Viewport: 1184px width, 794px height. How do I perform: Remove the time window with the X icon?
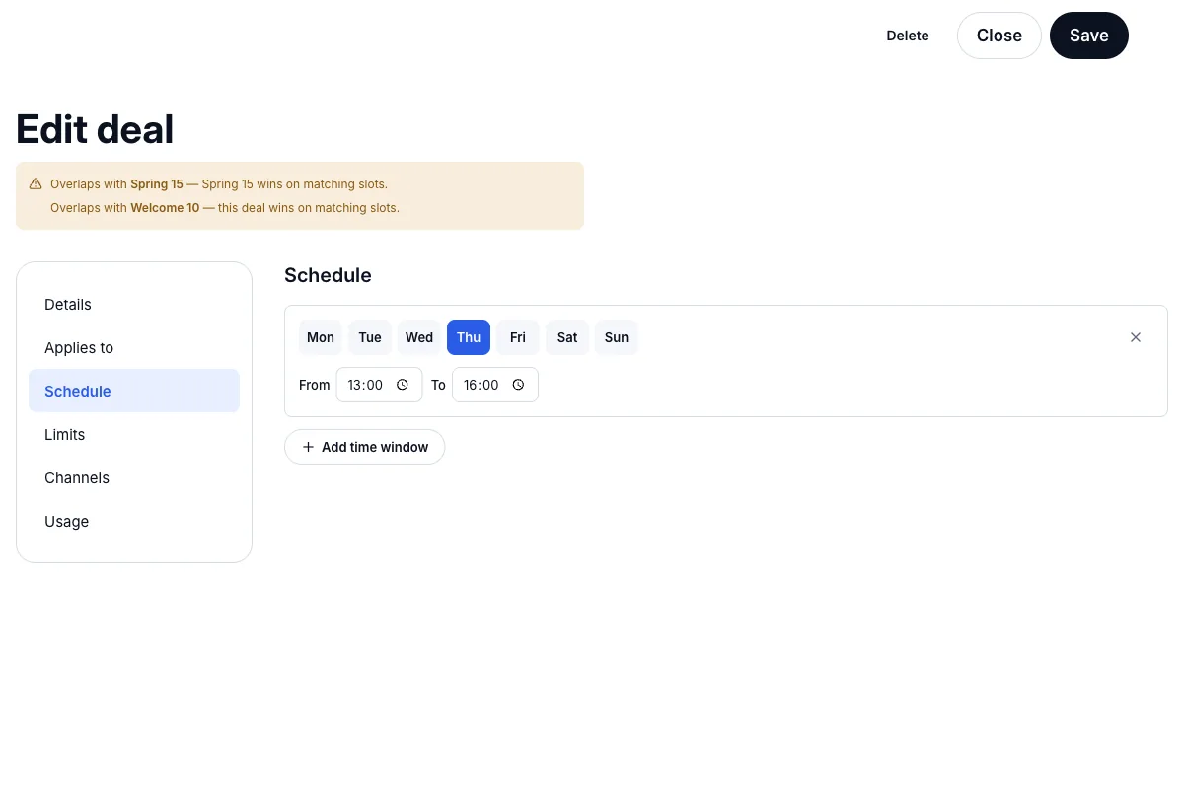click(1136, 337)
